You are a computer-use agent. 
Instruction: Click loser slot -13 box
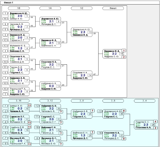100,111
